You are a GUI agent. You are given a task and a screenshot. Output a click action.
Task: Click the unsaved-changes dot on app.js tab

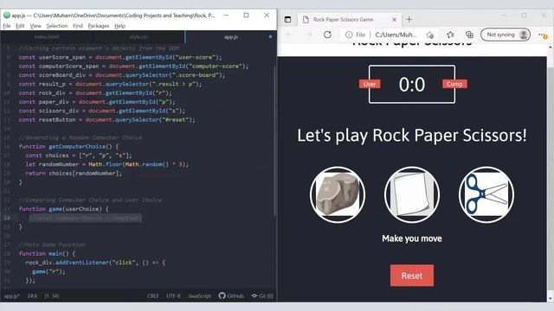(x=270, y=36)
